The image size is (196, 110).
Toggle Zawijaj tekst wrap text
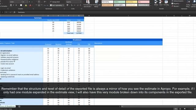[55, 2]
